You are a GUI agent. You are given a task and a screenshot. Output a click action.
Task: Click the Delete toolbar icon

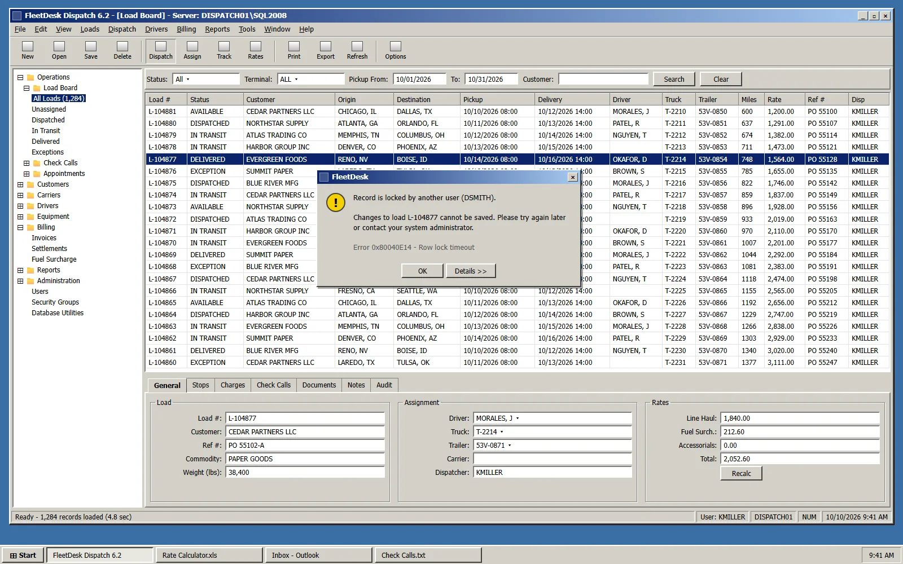pos(122,50)
